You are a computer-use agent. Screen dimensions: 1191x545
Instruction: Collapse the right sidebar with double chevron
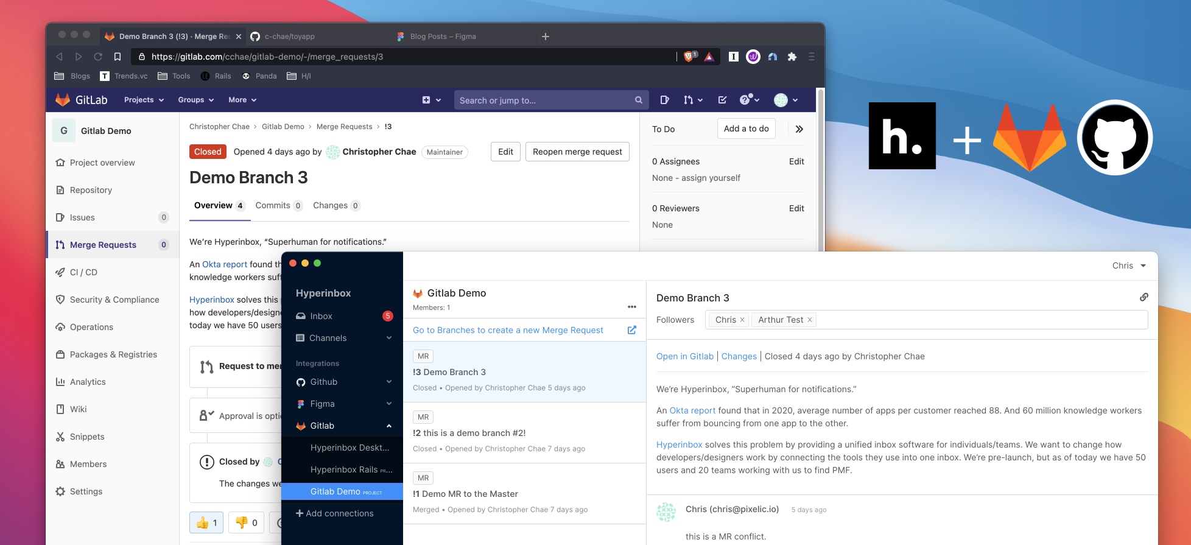(x=799, y=129)
